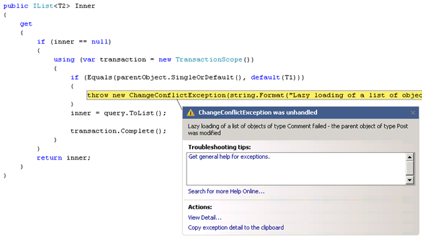Click View Detail… action link
This screenshot has height=238, width=422.
[x=204, y=218]
